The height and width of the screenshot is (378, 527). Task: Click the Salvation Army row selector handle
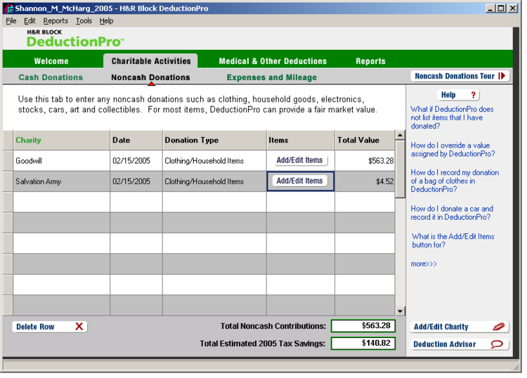point(8,181)
